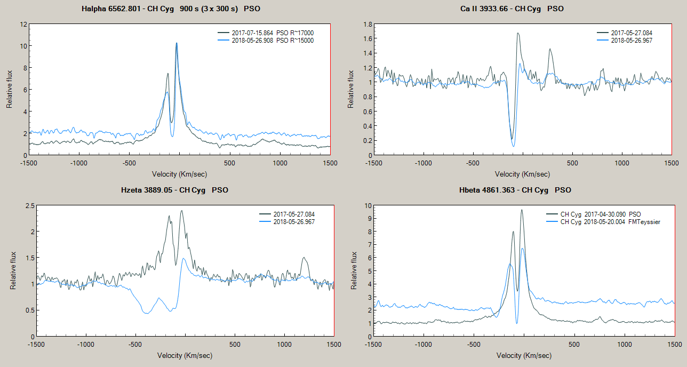Click the Velocity (Km/sec) label under Halpha plot
The width and height of the screenshot is (687, 367).
click(x=179, y=174)
